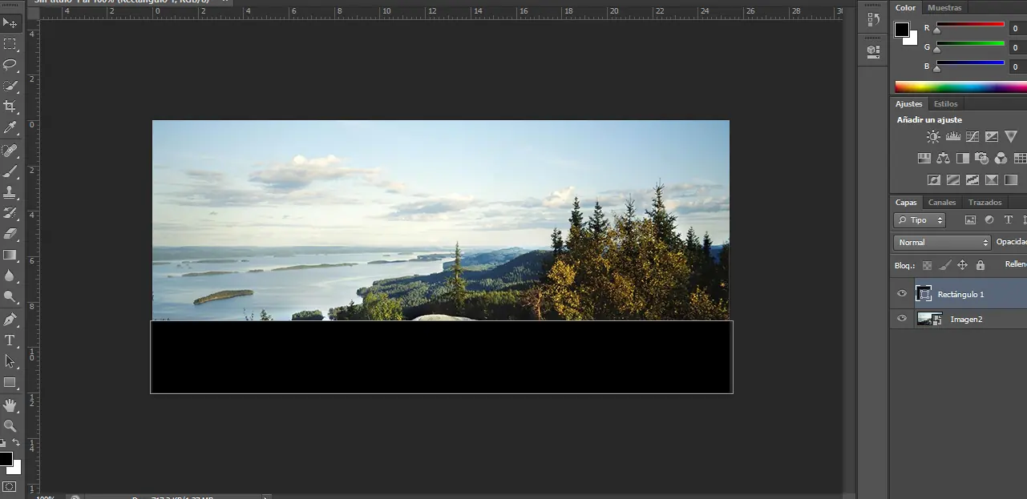1027x499 pixels.
Task: Reset to default foreground and background colors
Action: click(x=3, y=443)
